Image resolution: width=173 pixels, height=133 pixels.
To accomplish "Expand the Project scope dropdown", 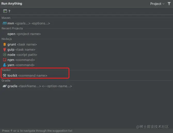I will pos(157,4).
